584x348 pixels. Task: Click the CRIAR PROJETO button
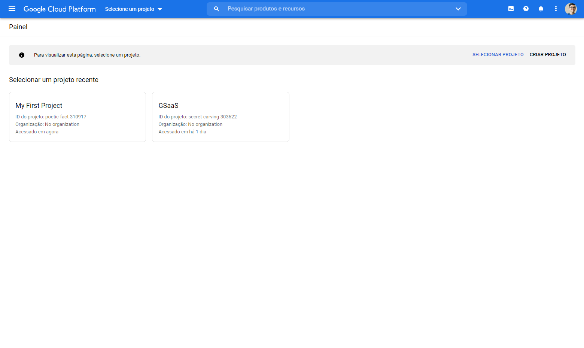click(548, 55)
